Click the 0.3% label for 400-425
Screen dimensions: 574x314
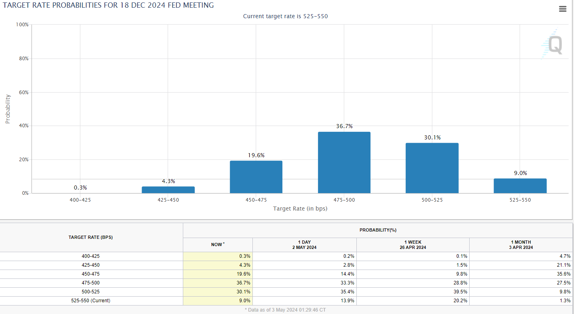[80, 188]
